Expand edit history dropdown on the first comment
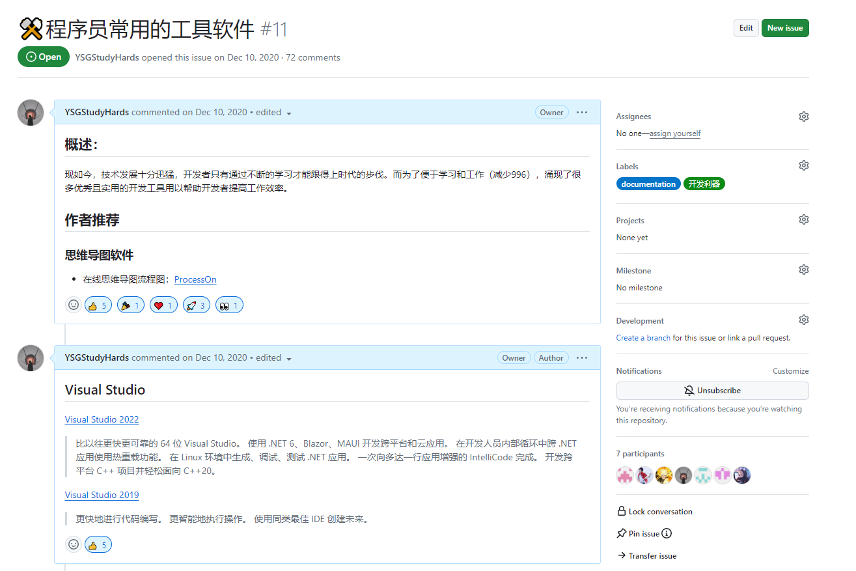This screenshot has height=571, width=856. (273, 113)
